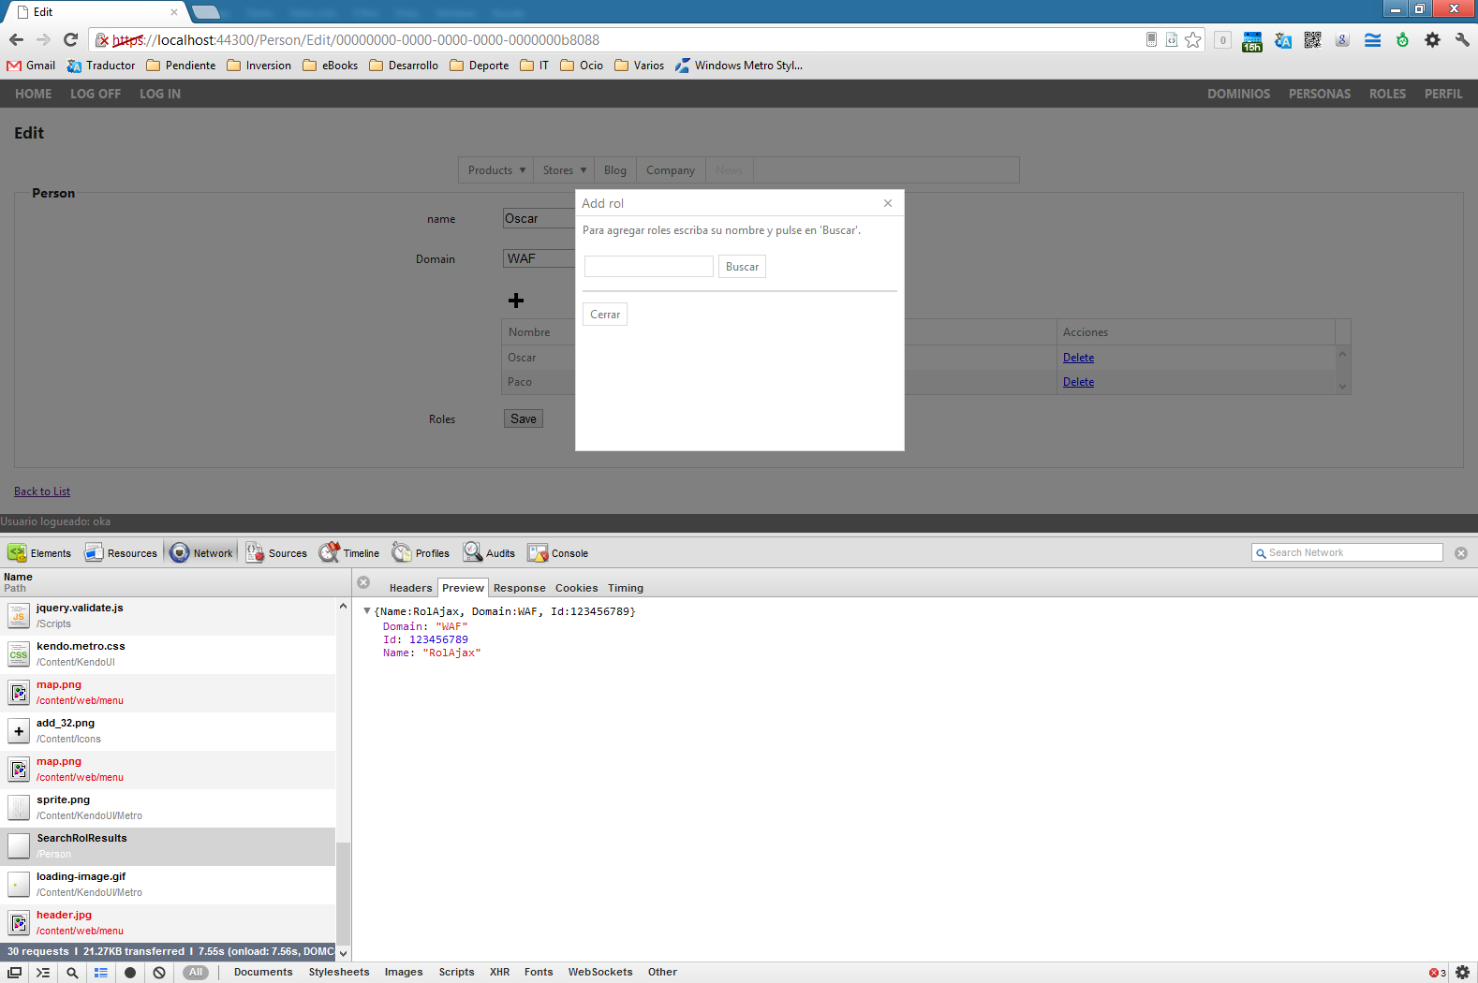The height and width of the screenshot is (983, 1478).
Task: Click the browser reload icon
Action: point(70,39)
